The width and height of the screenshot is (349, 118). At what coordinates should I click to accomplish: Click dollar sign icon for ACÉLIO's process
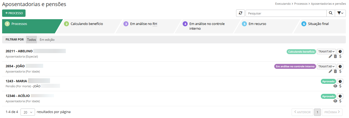tap(340, 101)
